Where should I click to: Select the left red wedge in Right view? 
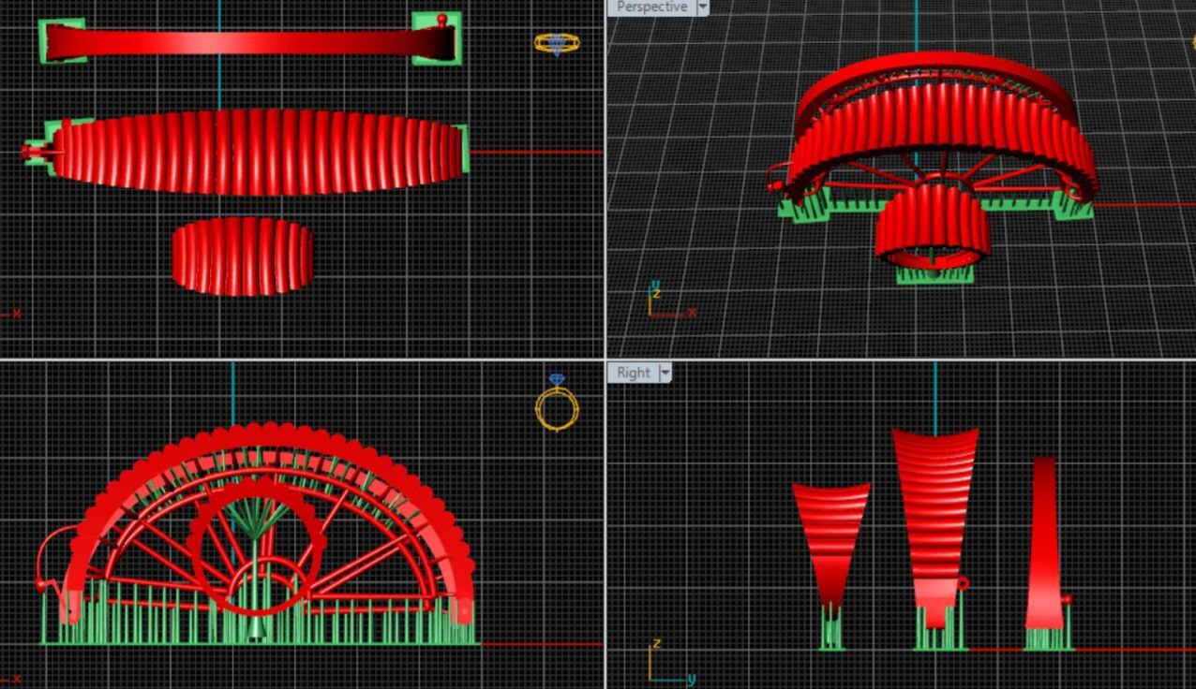click(x=830, y=534)
